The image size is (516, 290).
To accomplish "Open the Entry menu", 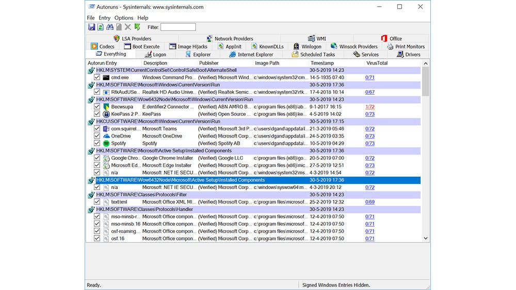I will click(105, 18).
